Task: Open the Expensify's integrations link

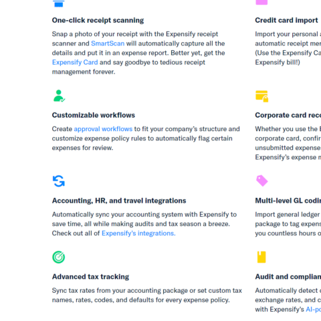Action: tap(138, 233)
